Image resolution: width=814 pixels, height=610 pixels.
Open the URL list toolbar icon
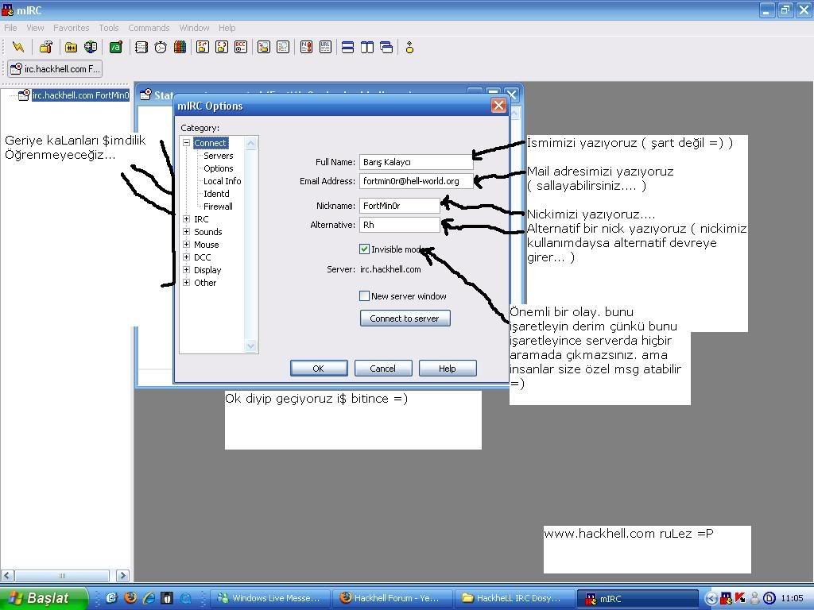pyautogui.click(x=325, y=47)
